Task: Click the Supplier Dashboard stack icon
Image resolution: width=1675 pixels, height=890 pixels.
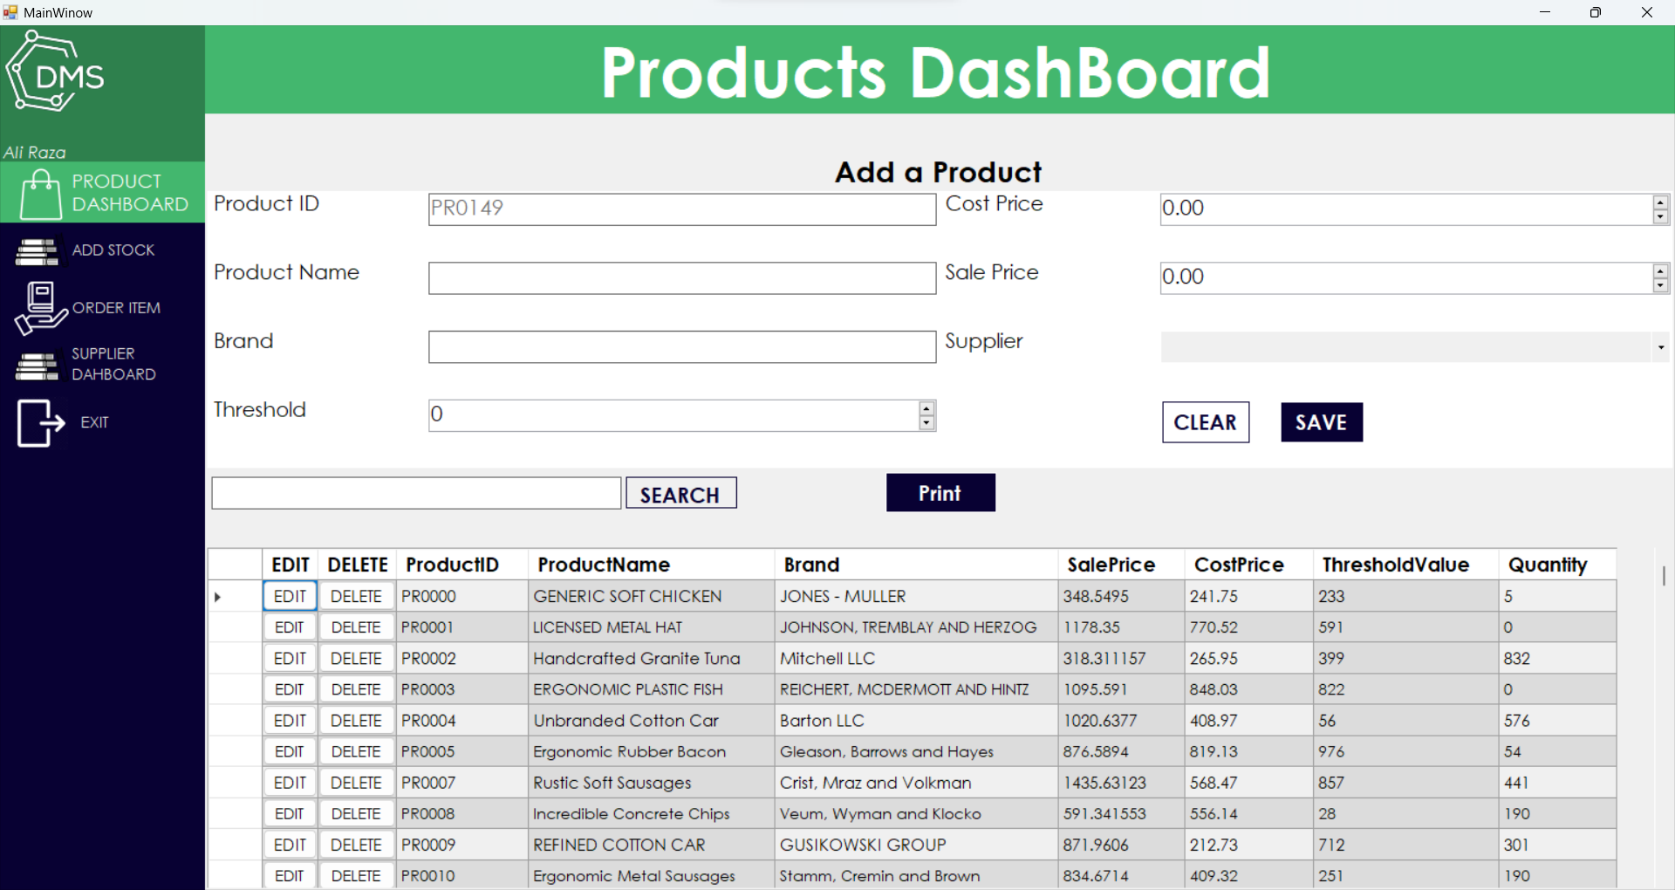Action: [x=37, y=366]
